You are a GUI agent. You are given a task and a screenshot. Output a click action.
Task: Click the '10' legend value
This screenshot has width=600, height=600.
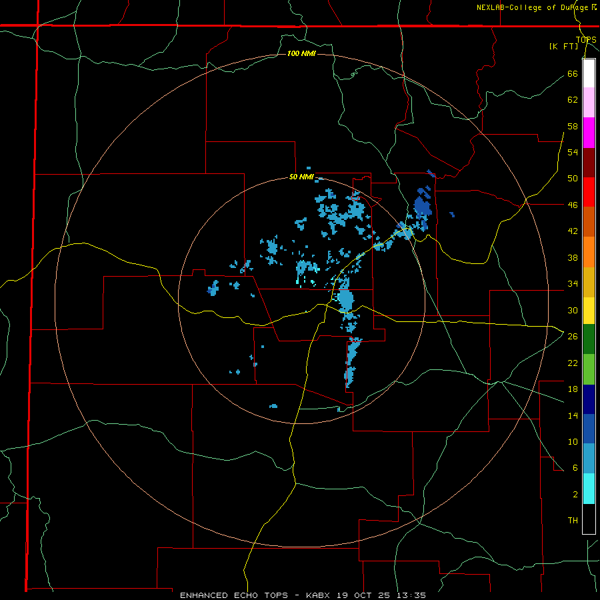pos(573,441)
